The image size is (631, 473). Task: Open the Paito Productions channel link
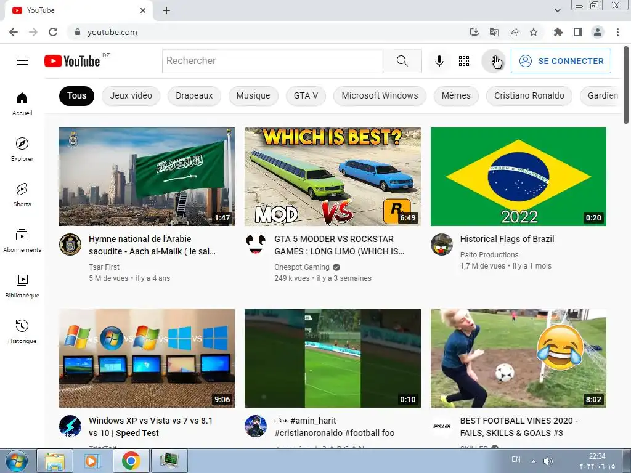click(x=489, y=255)
